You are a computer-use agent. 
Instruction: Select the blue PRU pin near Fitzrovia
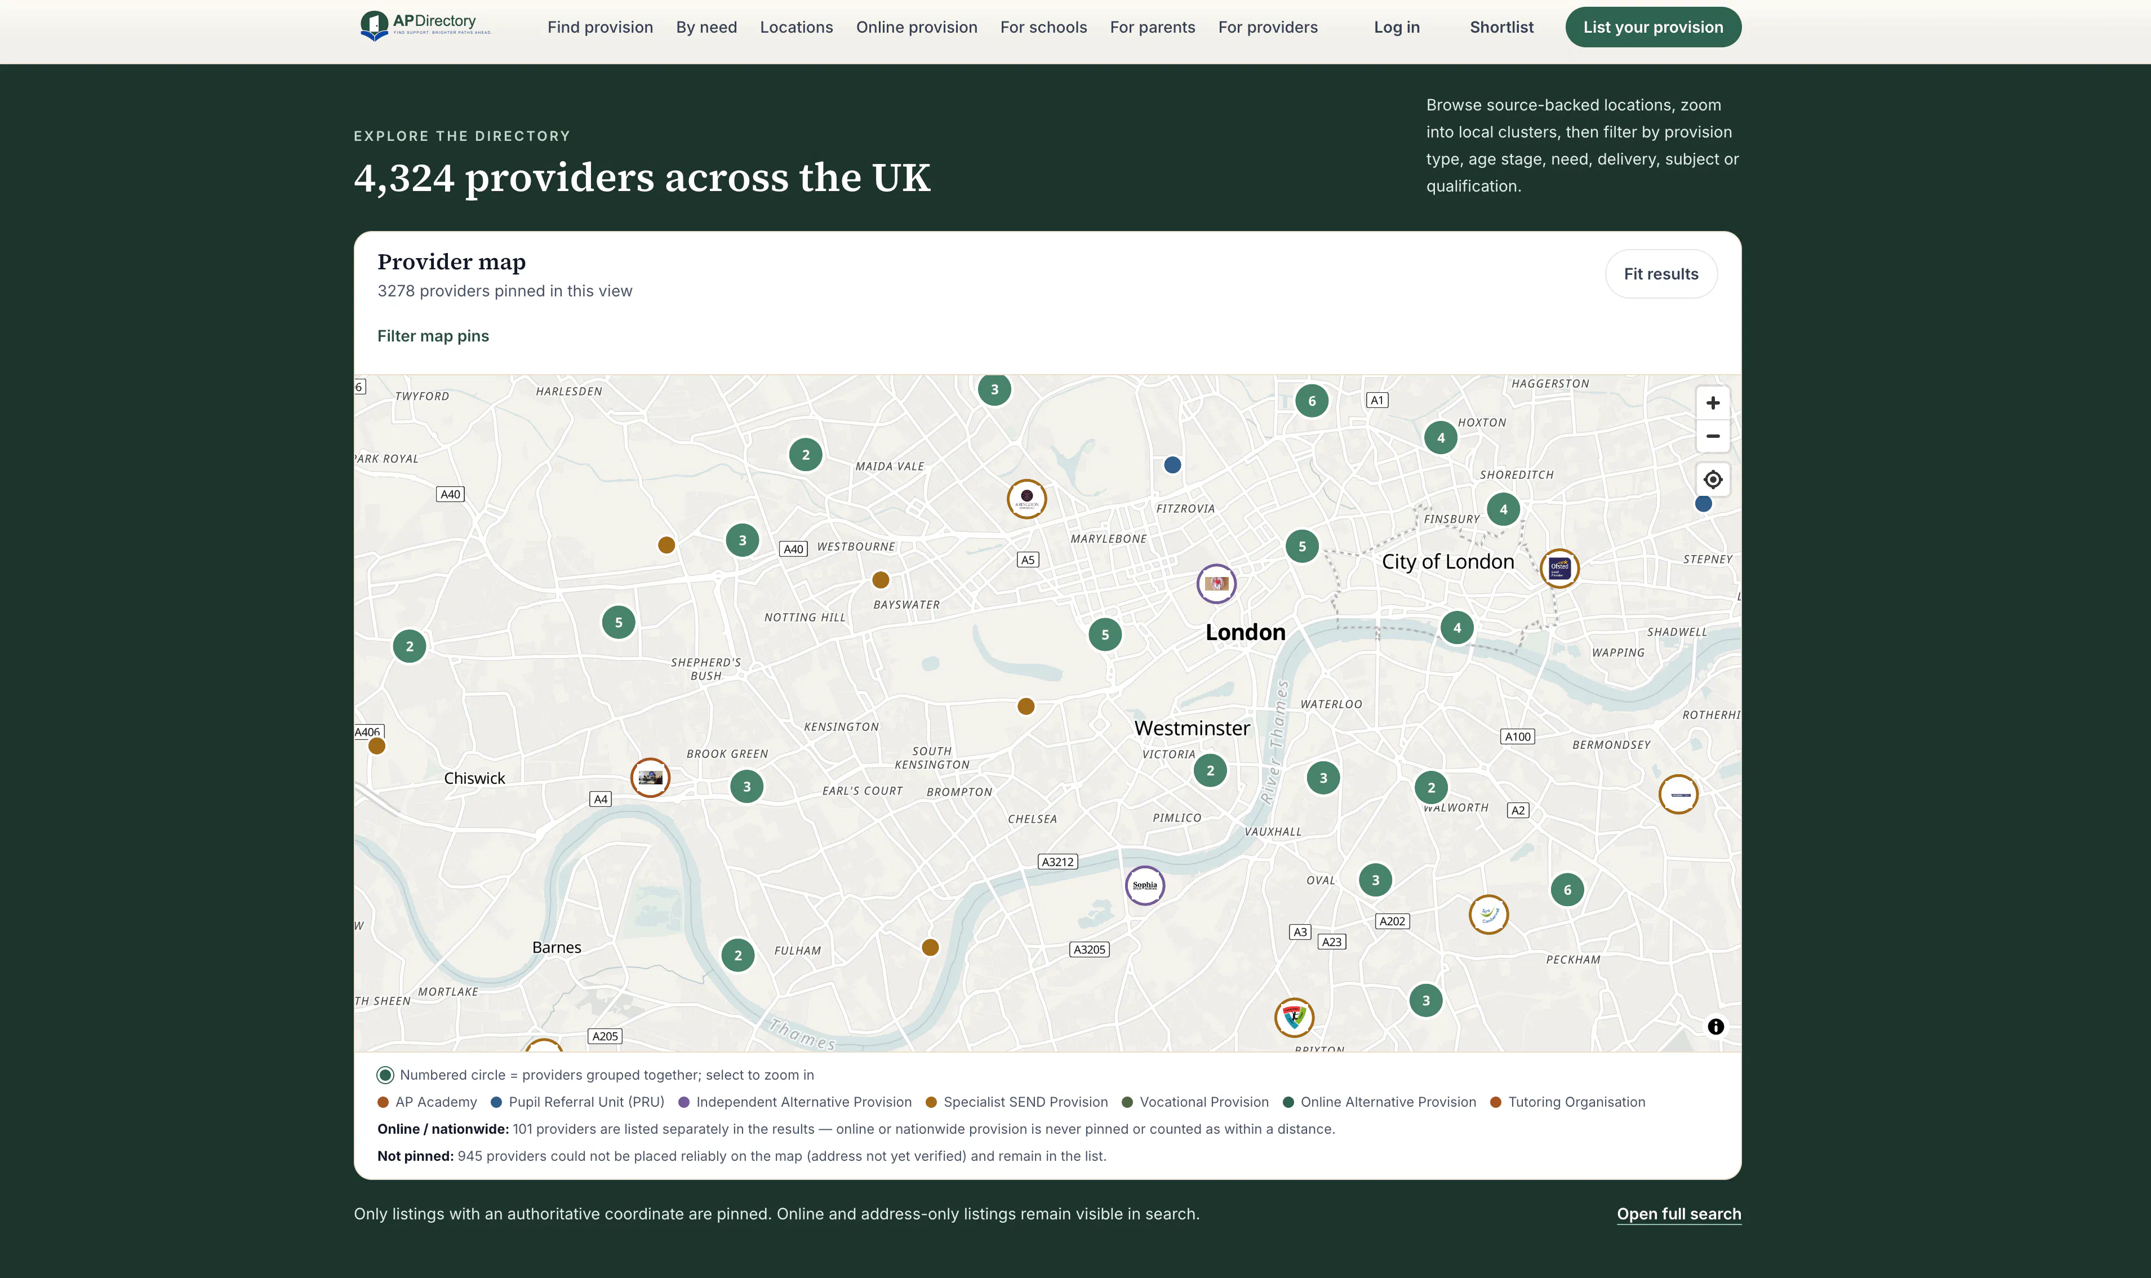pos(1171,465)
